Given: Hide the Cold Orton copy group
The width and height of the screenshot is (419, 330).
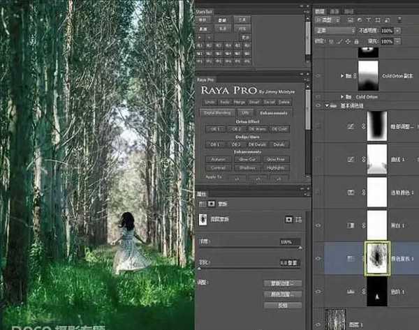Looking at the screenshot, I should point(319,76).
